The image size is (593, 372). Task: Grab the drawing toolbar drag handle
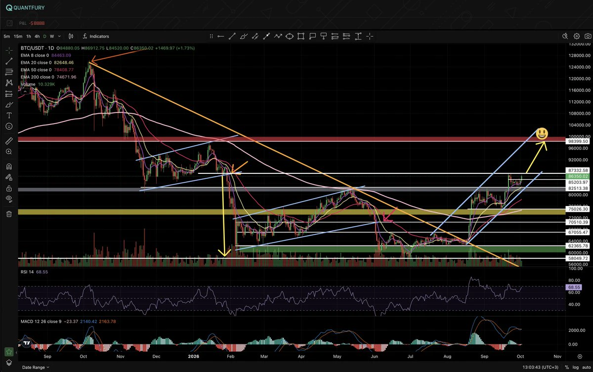point(211,36)
